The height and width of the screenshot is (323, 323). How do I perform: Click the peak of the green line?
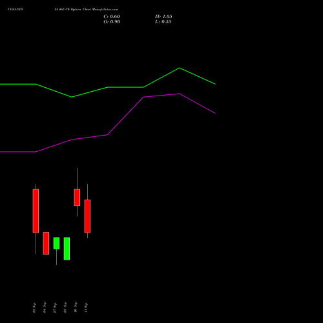[x=180, y=68]
